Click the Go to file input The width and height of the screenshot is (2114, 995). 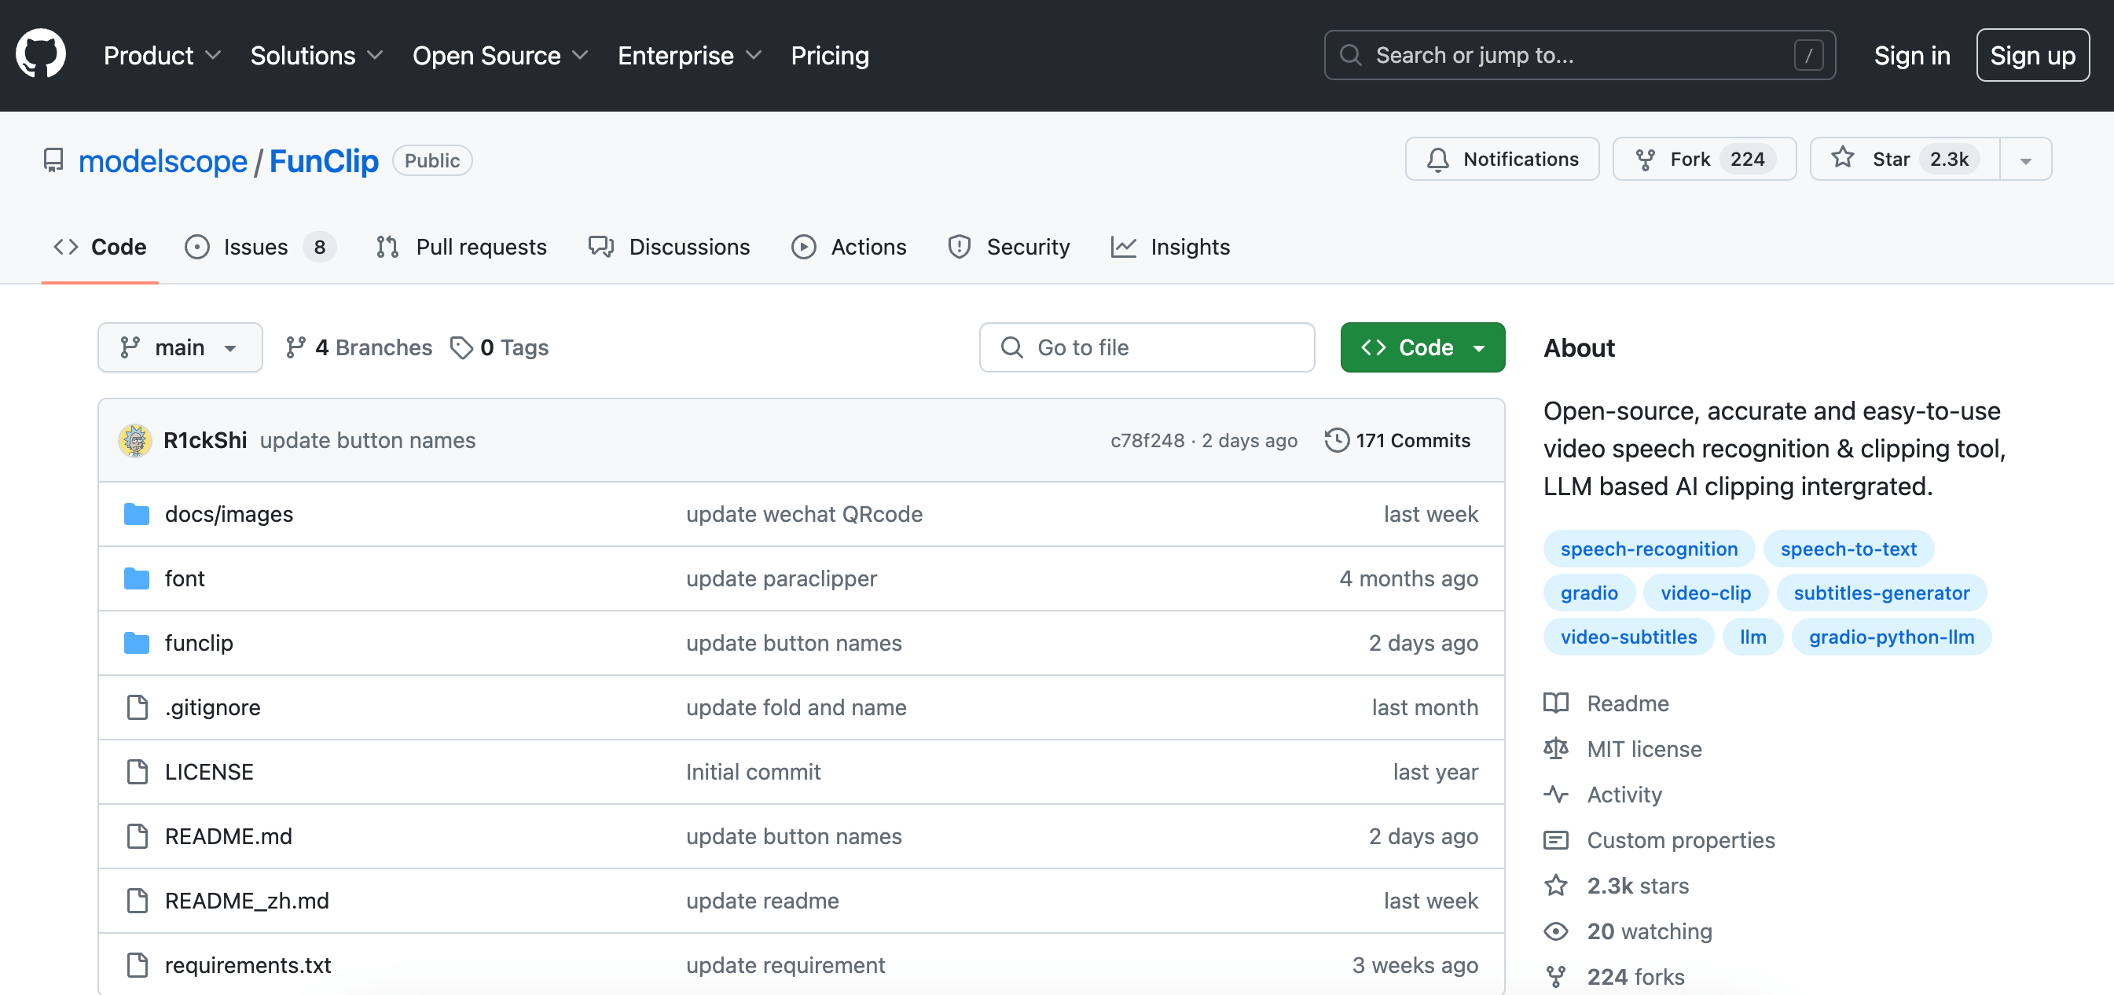click(x=1146, y=347)
